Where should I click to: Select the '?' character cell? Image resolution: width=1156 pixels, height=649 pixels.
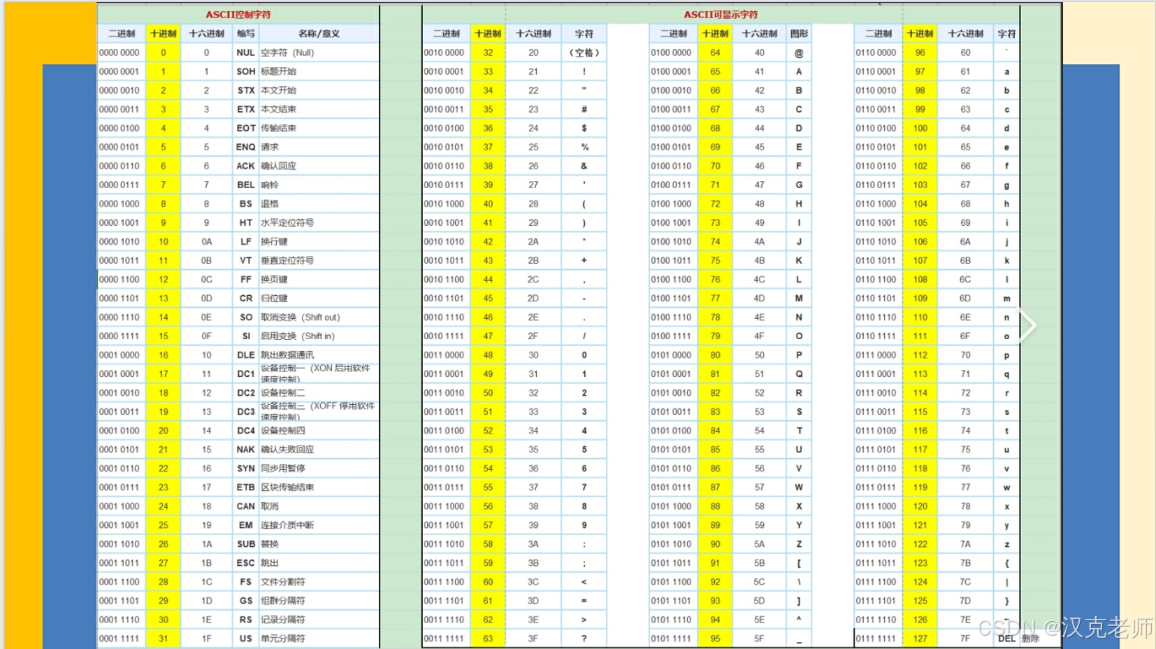coord(584,638)
